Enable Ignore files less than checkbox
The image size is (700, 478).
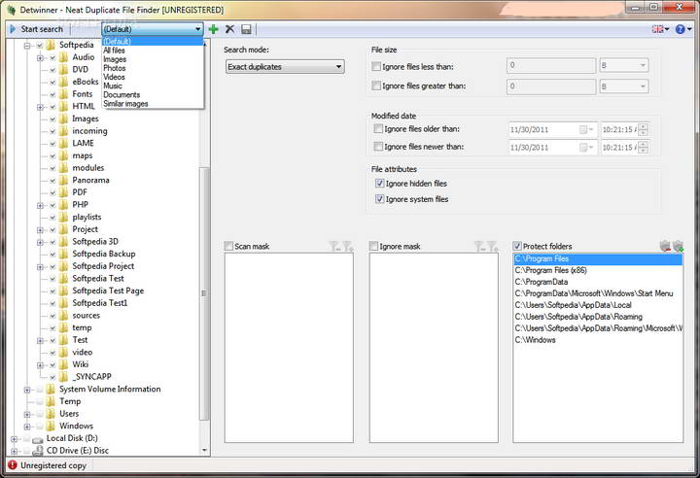[x=376, y=66]
